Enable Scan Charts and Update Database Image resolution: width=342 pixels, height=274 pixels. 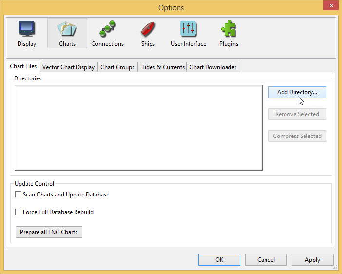19,195
